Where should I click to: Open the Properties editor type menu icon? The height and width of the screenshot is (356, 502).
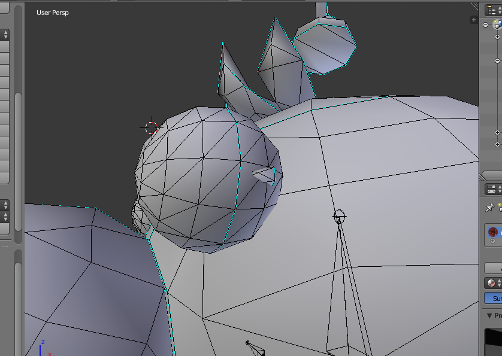pos(492,189)
